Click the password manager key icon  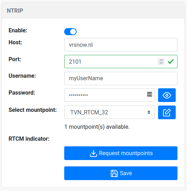point(150,94)
